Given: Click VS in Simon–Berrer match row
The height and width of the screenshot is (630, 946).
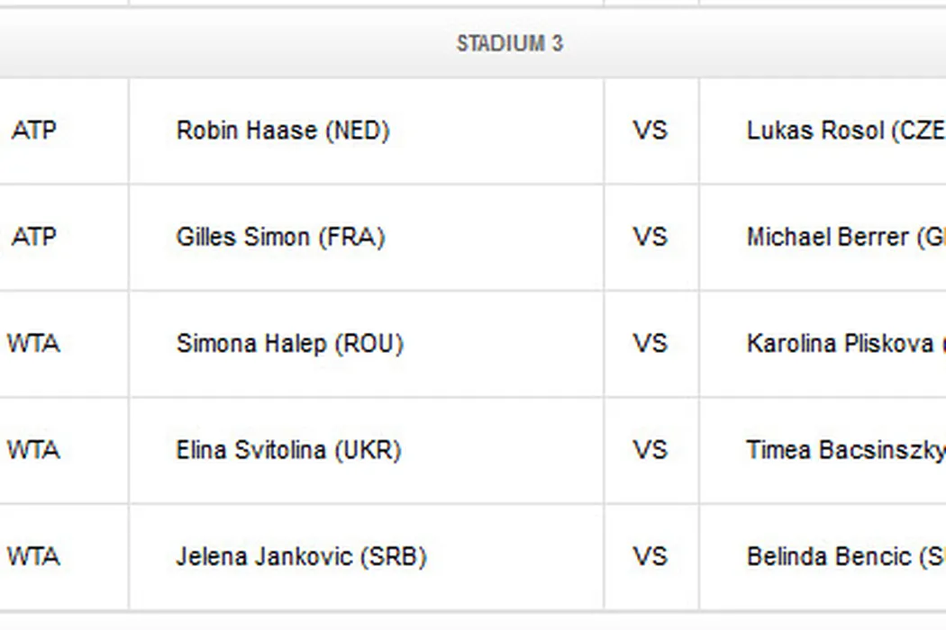Looking at the screenshot, I should pyautogui.click(x=650, y=237).
